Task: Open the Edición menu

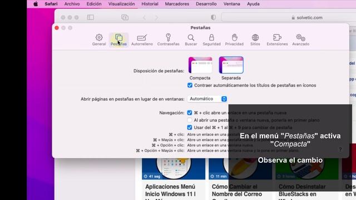Action: [x=94, y=4]
